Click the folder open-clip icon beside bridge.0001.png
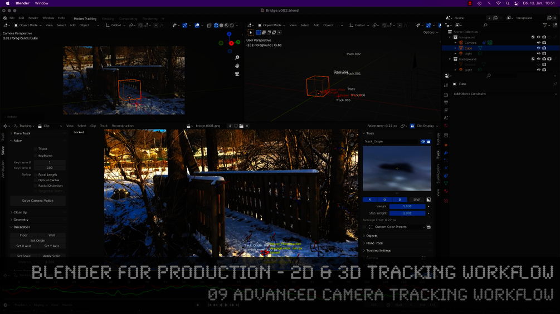 pos(241,126)
